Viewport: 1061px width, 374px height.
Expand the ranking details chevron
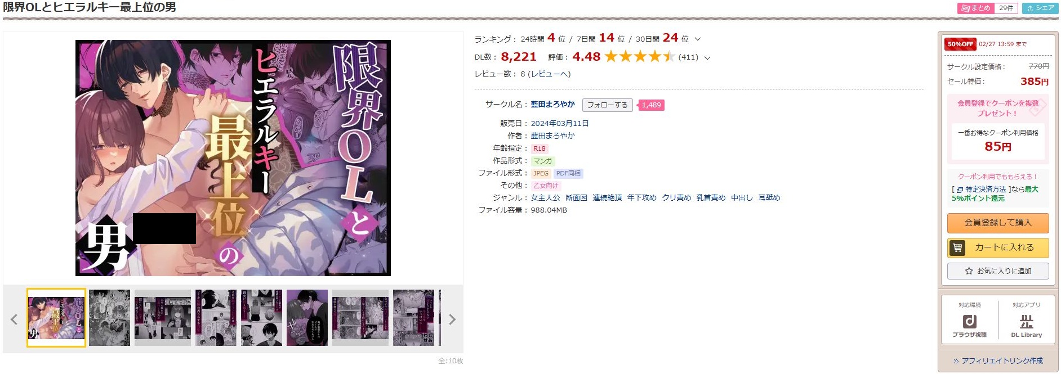[698, 39]
